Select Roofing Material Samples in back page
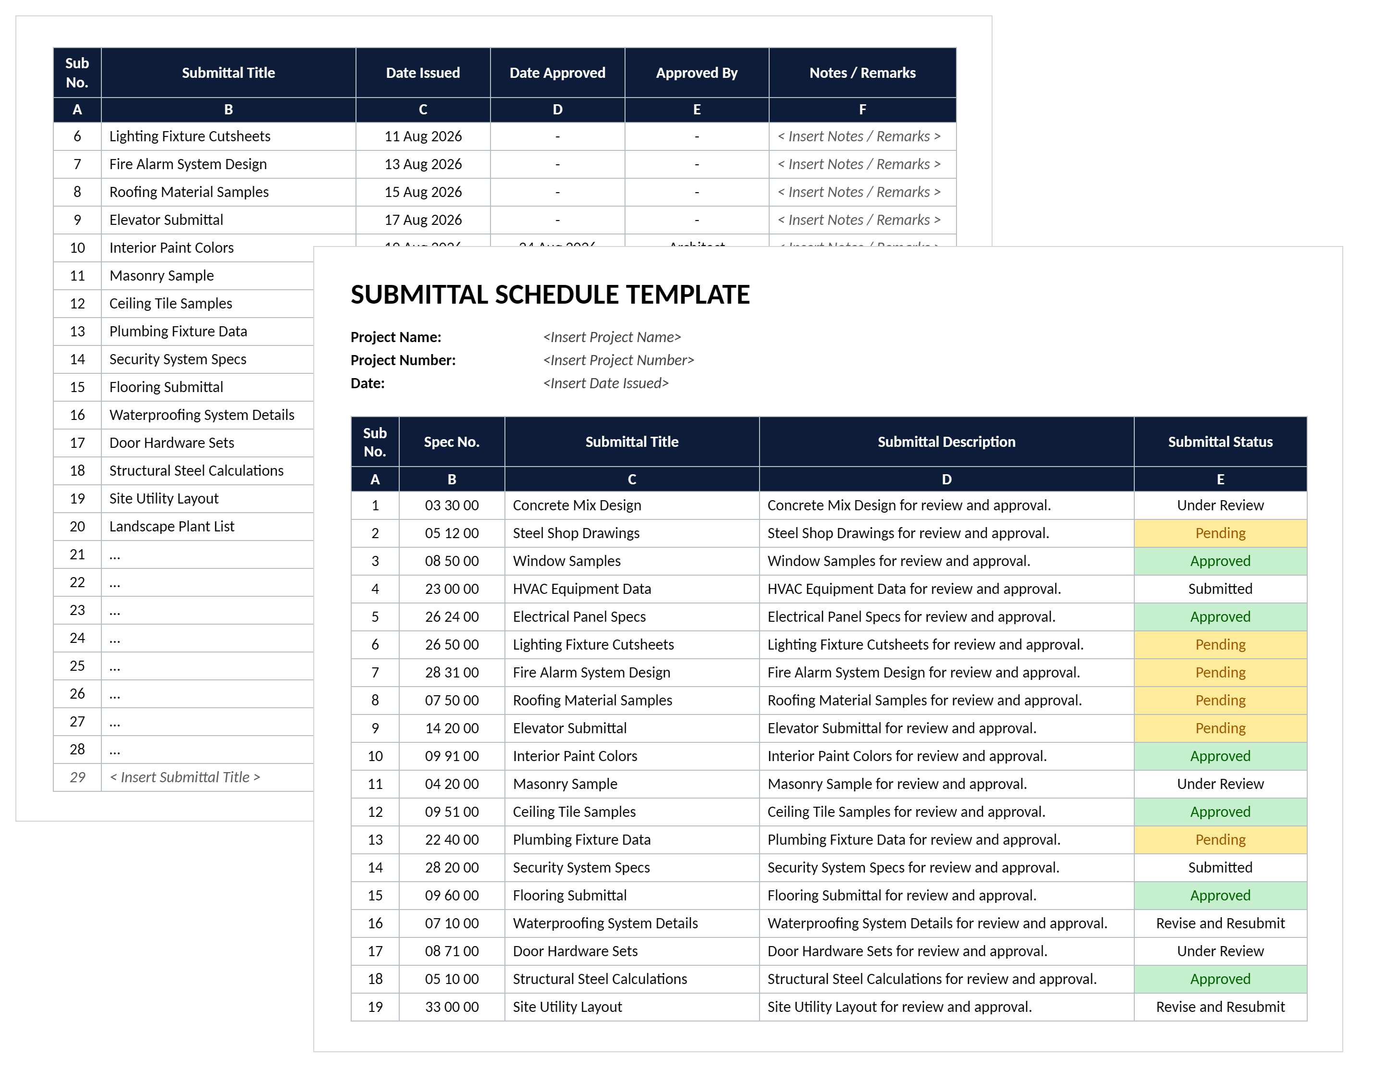This screenshot has width=1374, height=1083. click(x=228, y=192)
